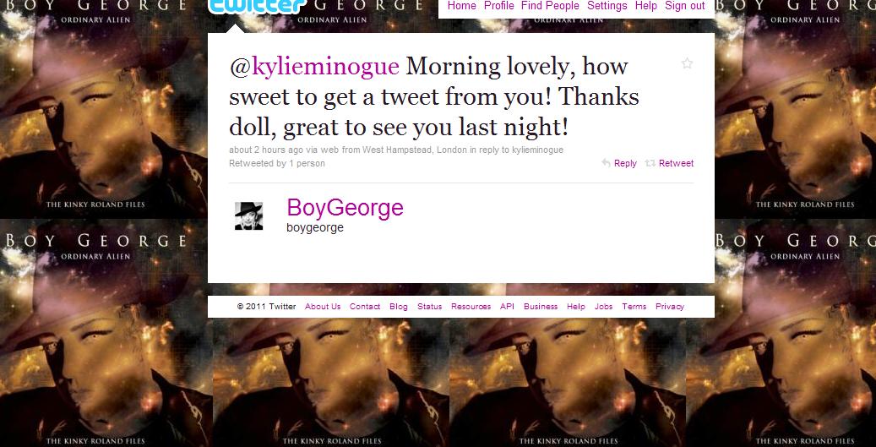876x447 pixels.
Task: Open the Home menu item
Action: coord(462,6)
